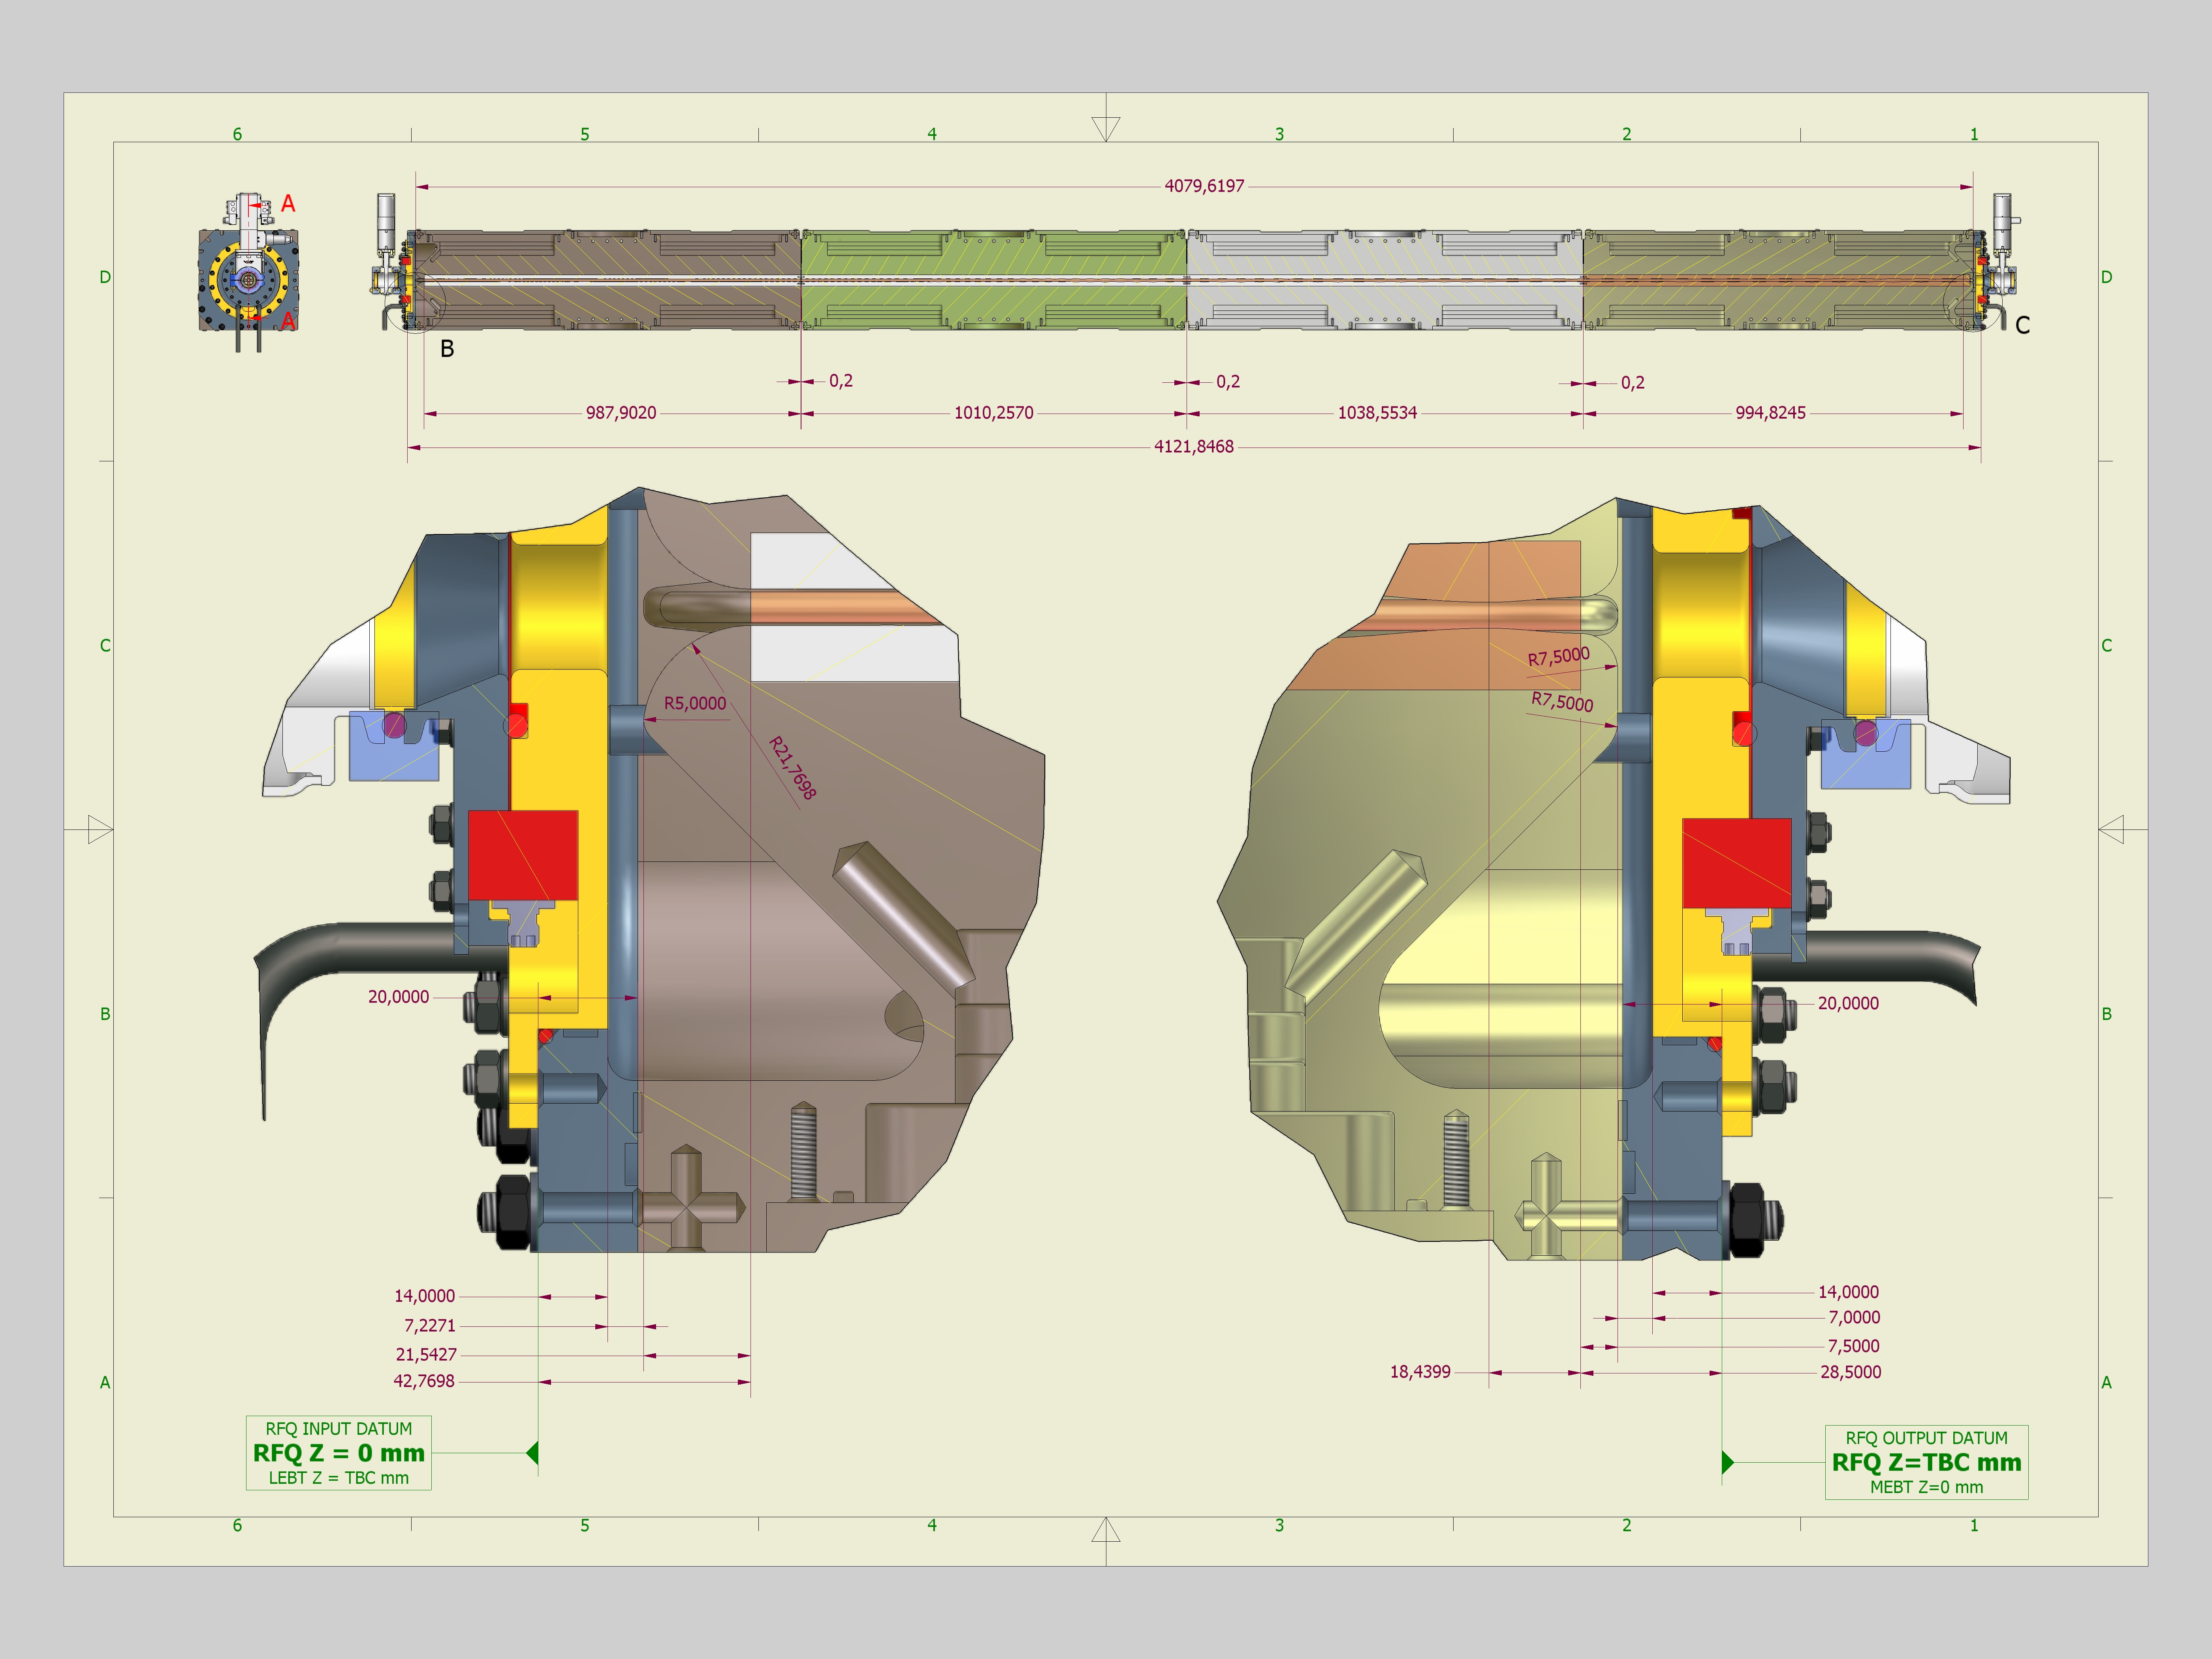Click the 0,2 gap between brown and green segments
Screen dimensions: 2212x1659
[x=840, y=381]
